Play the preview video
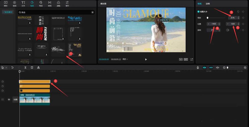The height and width of the screenshot is (127, 249). (x=146, y=59)
